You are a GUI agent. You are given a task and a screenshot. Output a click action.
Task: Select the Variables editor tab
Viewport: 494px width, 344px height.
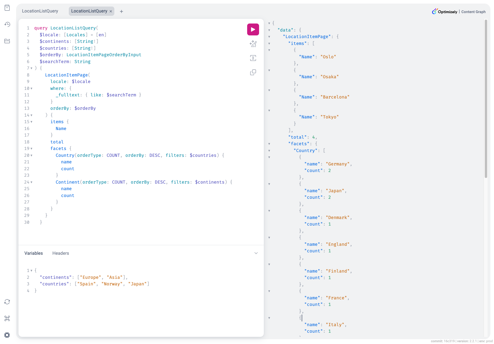tap(34, 253)
